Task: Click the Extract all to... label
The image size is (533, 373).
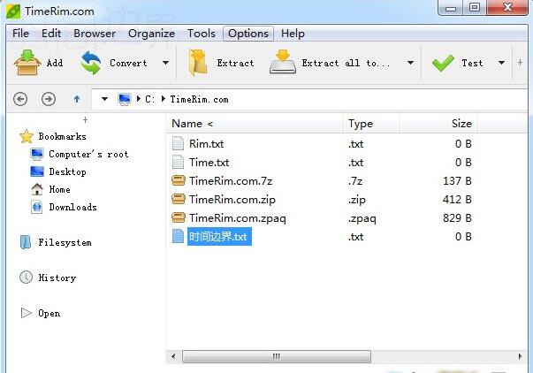Action: [x=346, y=63]
